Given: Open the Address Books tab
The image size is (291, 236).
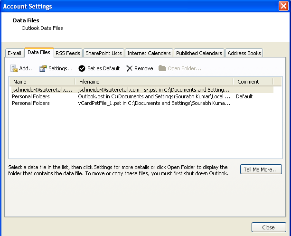Looking at the screenshot, I should 244,53.
